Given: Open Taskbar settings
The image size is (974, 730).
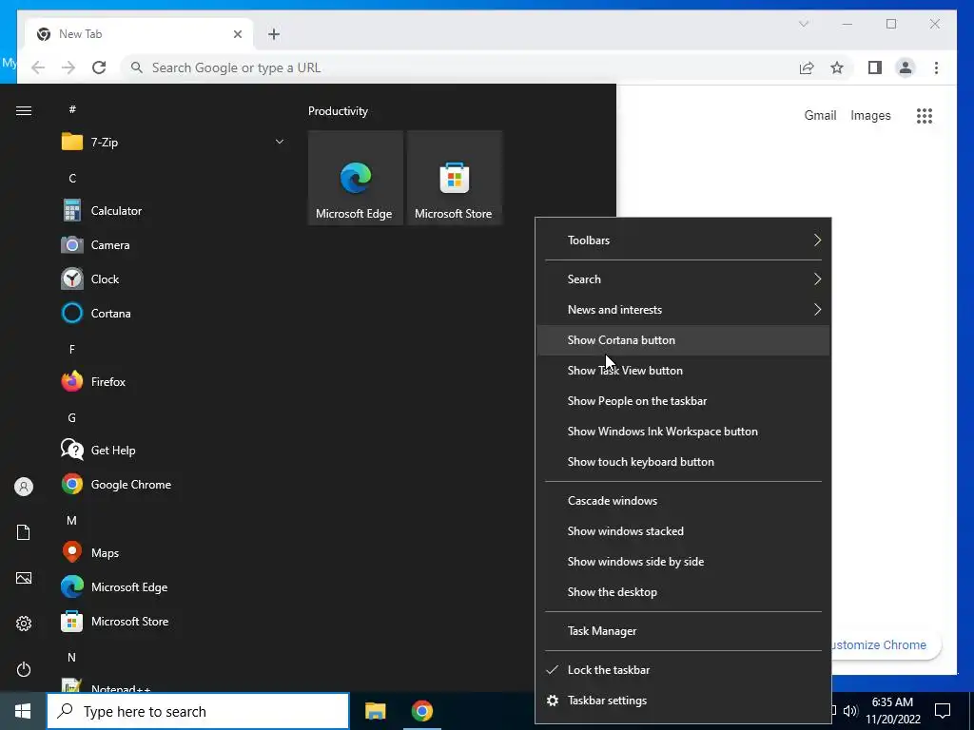Looking at the screenshot, I should pos(683,701).
